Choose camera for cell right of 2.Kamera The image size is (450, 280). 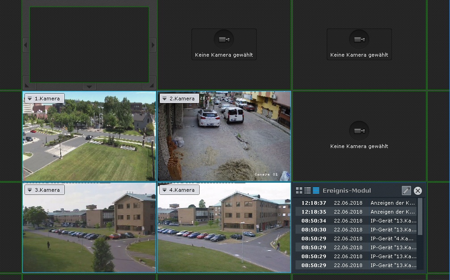359,131
